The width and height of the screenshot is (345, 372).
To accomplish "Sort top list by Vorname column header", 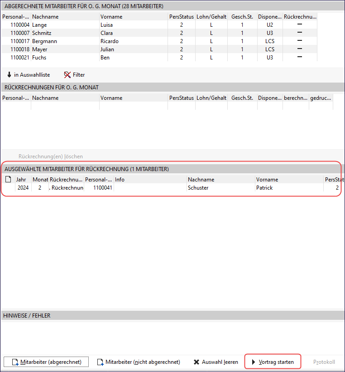I will coord(134,17).
